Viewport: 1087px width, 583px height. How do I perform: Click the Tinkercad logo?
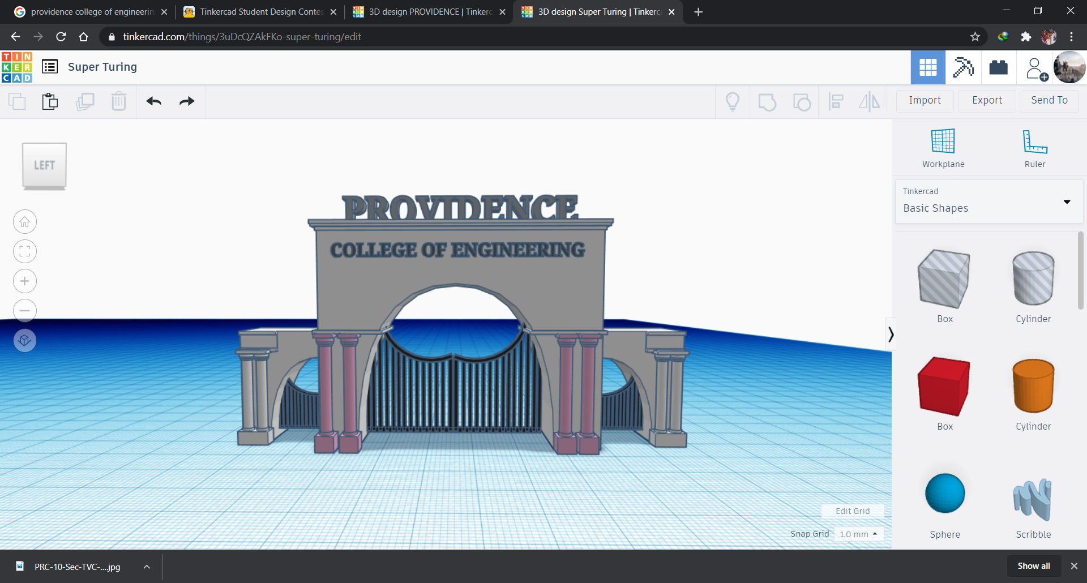[17, 67]
